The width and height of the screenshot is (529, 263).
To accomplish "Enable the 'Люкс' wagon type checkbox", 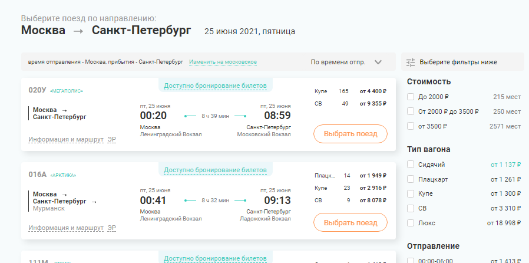I will pyautogui.click(x=411, y=223).
